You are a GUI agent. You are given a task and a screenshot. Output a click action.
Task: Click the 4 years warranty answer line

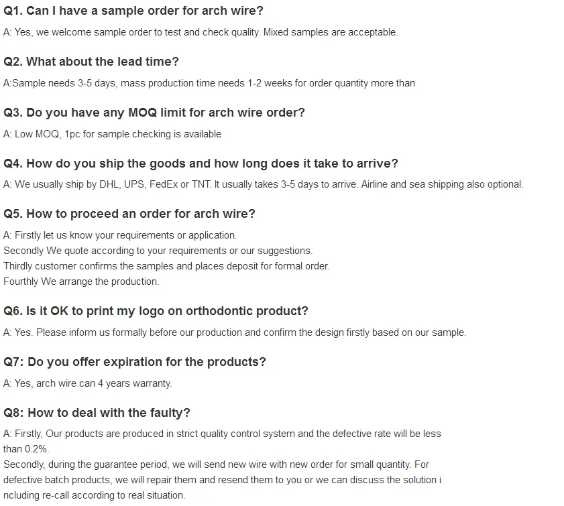click(88, 383)
